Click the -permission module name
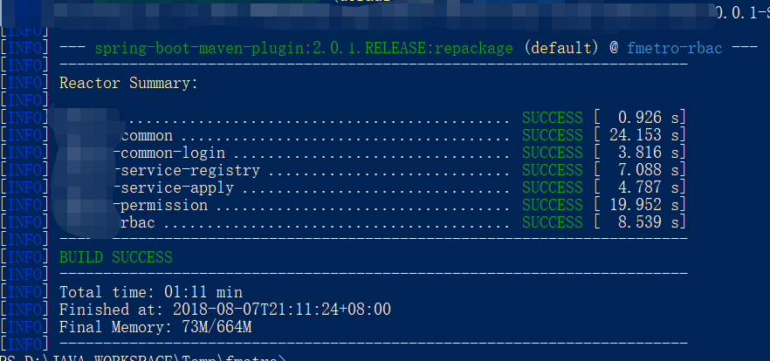Screen dimensions: 770x361 163,206
